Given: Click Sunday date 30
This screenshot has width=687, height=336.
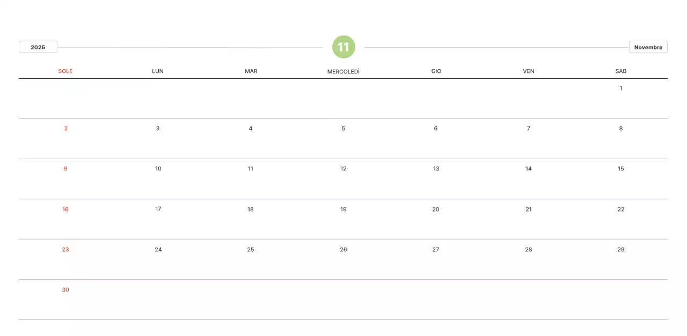Looking at the screenshot, I should pyautogui.click(x=65, y=290).
